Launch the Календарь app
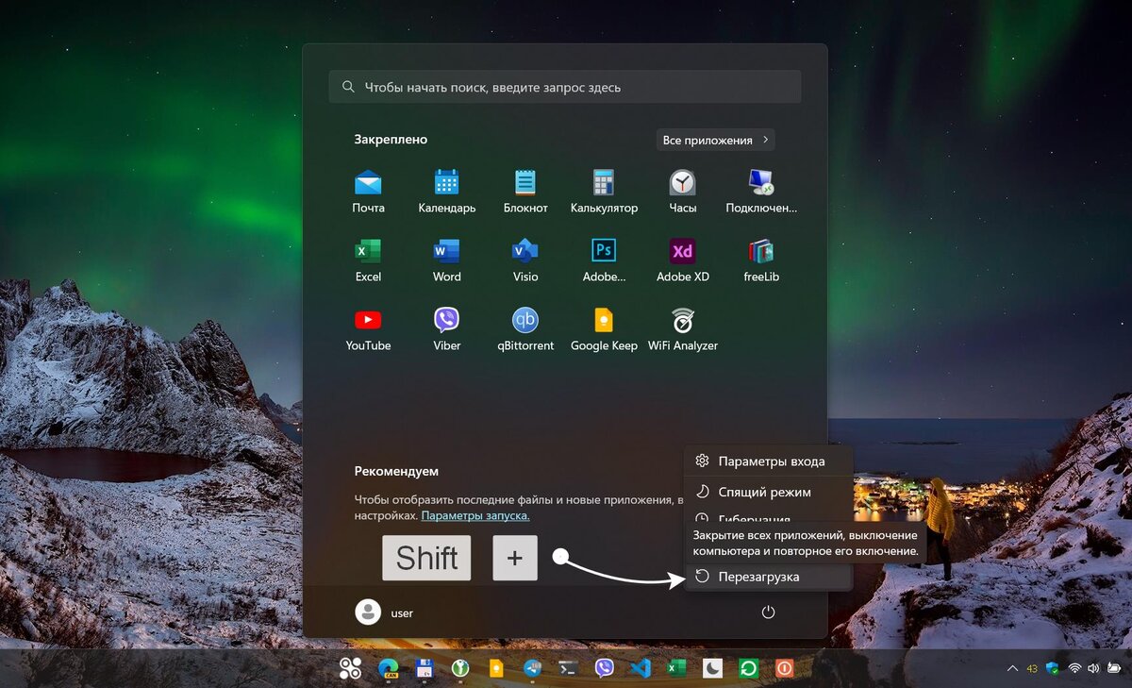This screenshot has width=1132, height=688. (446, 192)
